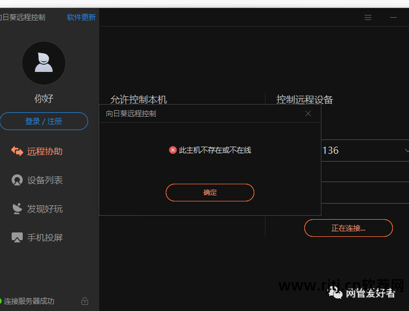Open the hamburger menu icon
Image resolution: width=409 pixels, height=311 pixels.
pyautogui.click(x=368, y=18)
